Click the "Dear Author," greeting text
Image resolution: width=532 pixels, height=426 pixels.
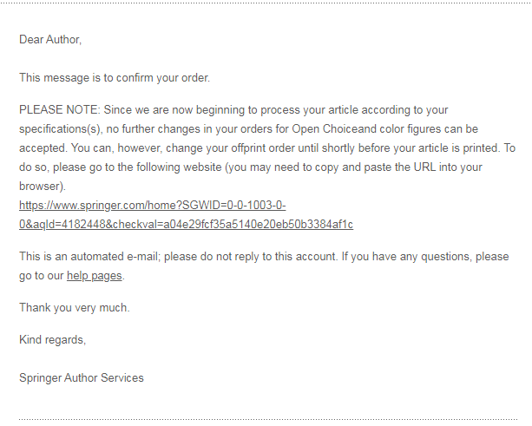point(50,40)
